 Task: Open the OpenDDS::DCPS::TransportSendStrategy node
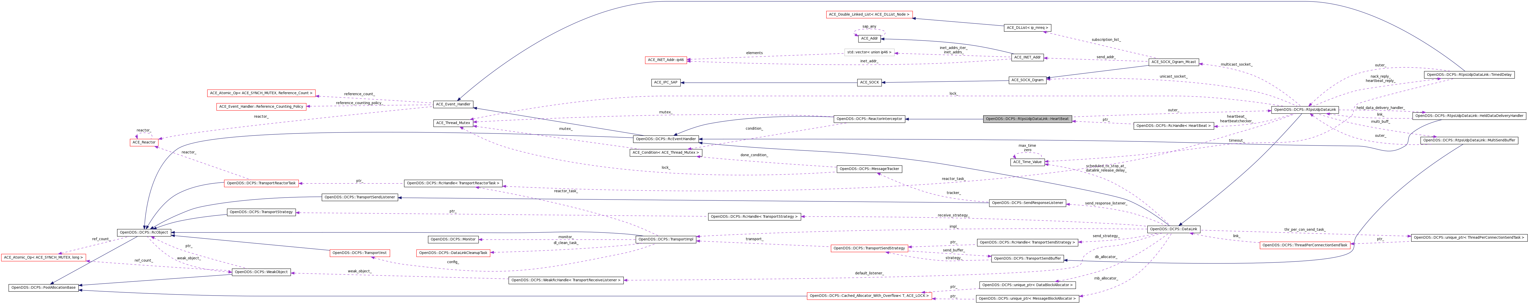[x=869, y=248]
